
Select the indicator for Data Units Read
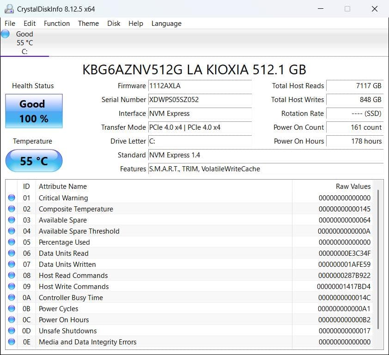(x=12, y=253)
